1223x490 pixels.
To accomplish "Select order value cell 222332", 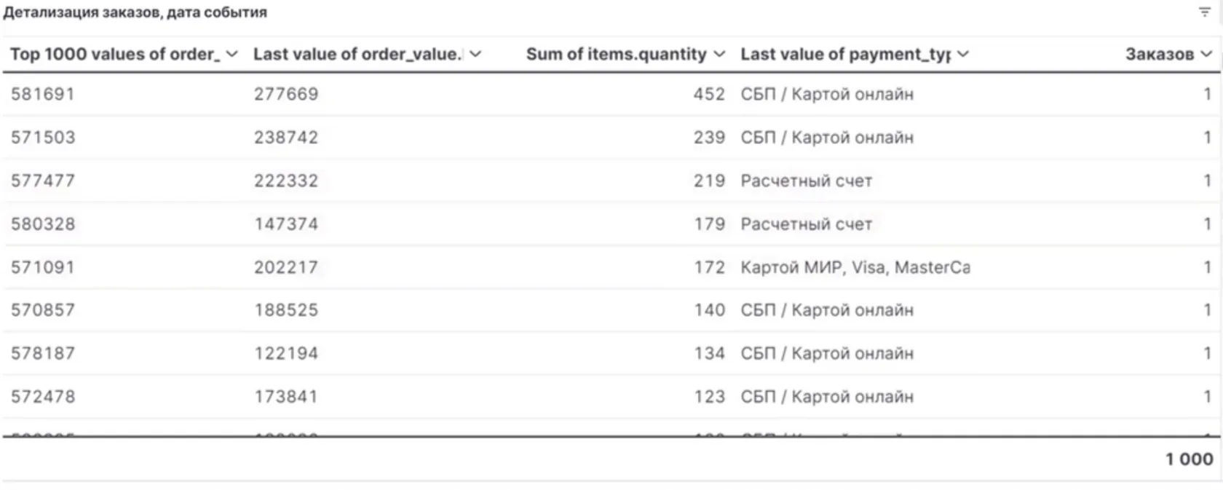I will [x=286, y=181].
